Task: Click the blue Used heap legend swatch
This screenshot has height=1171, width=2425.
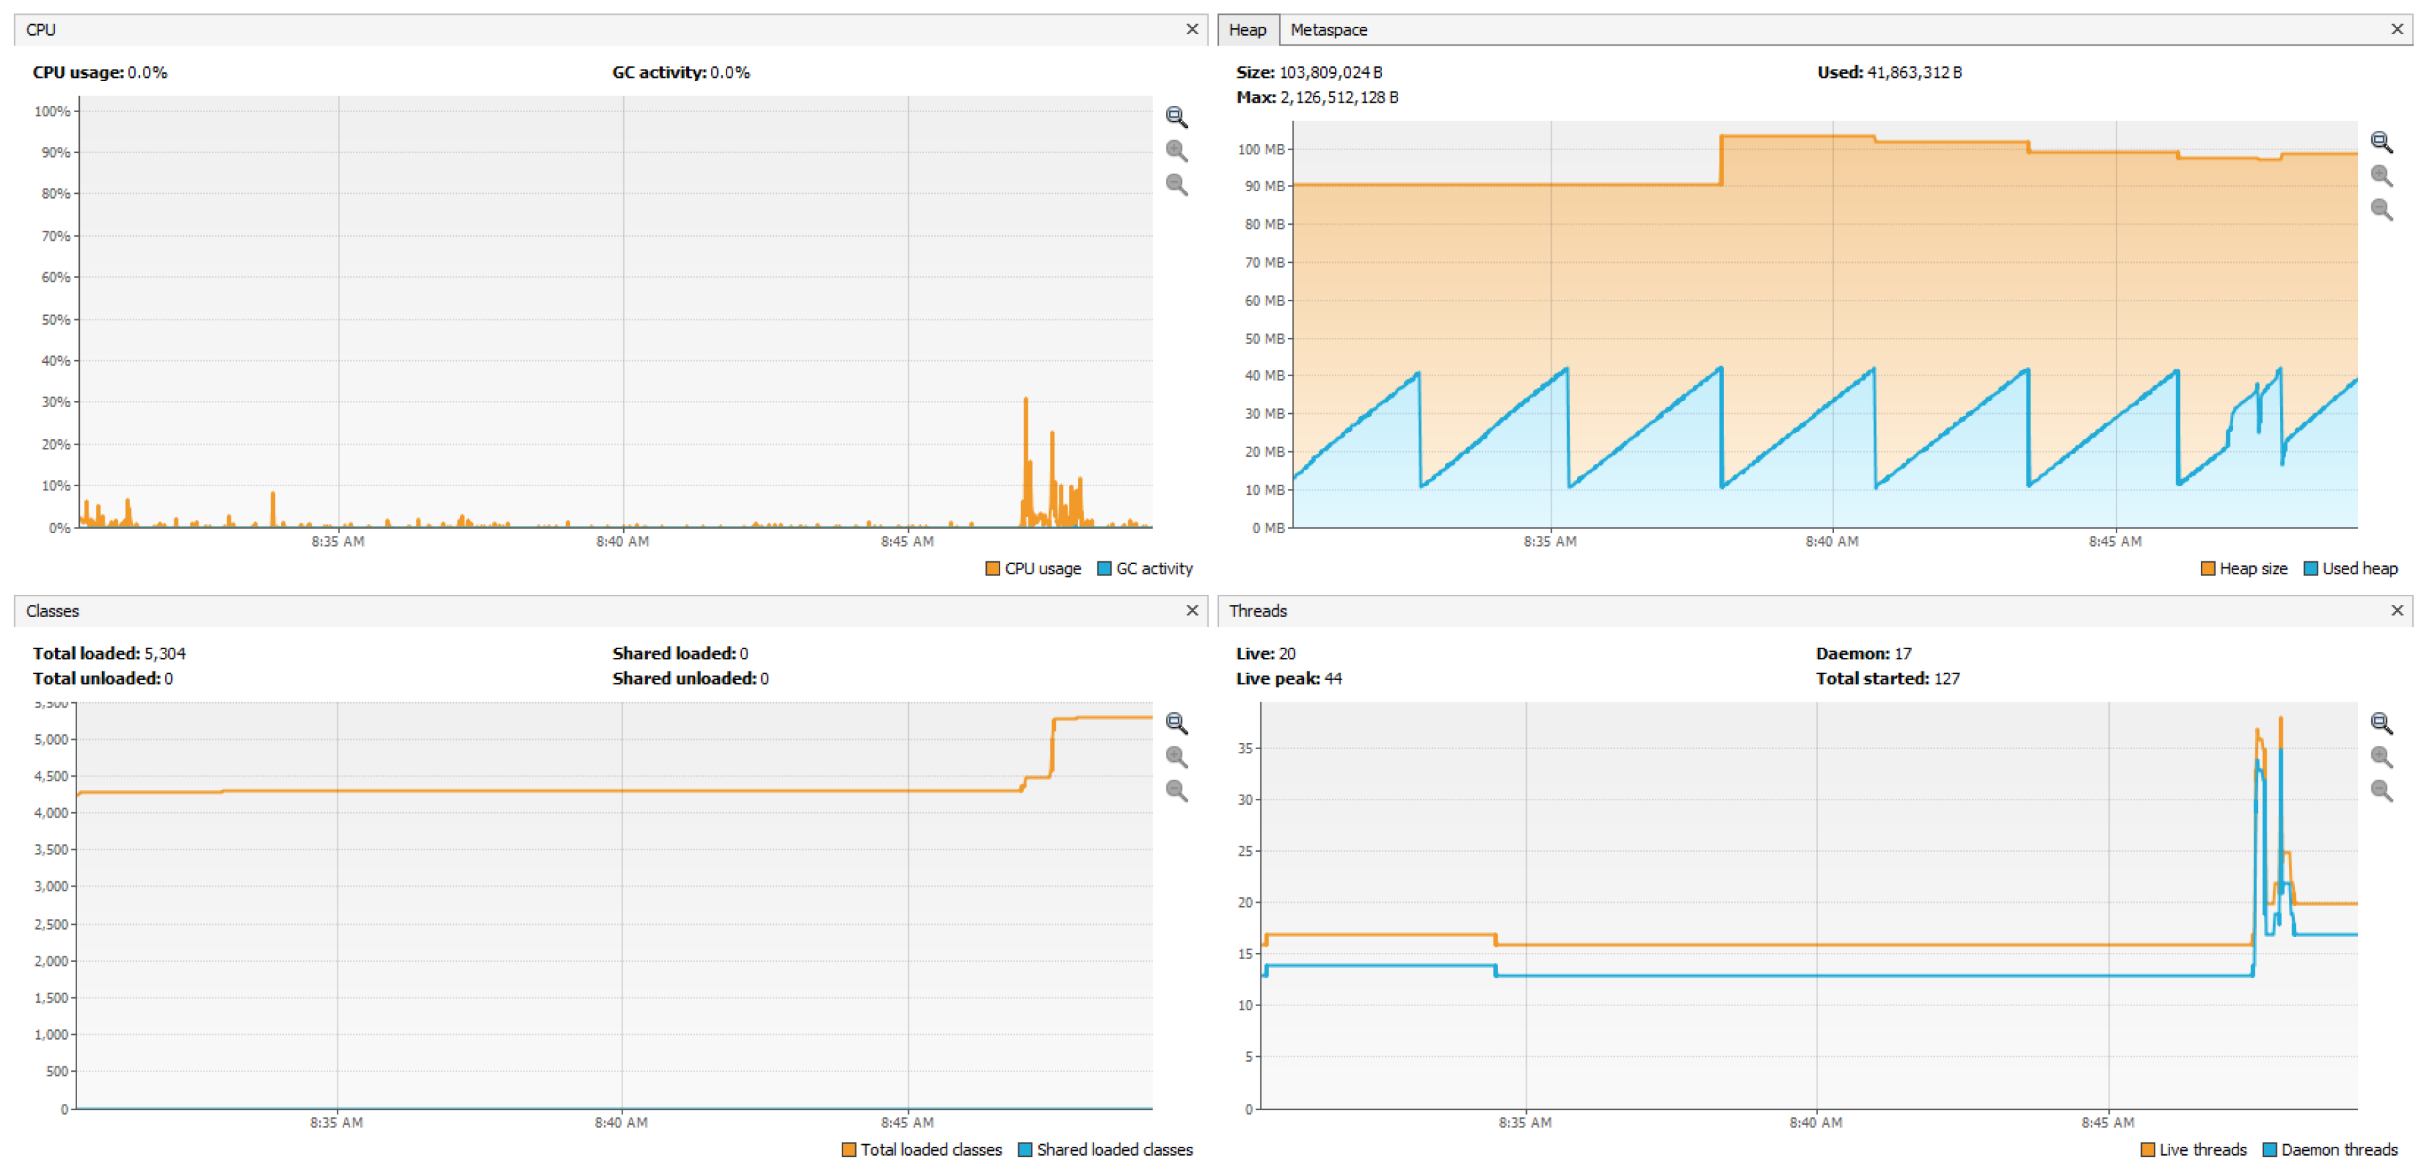Action: pos(2310,569)
